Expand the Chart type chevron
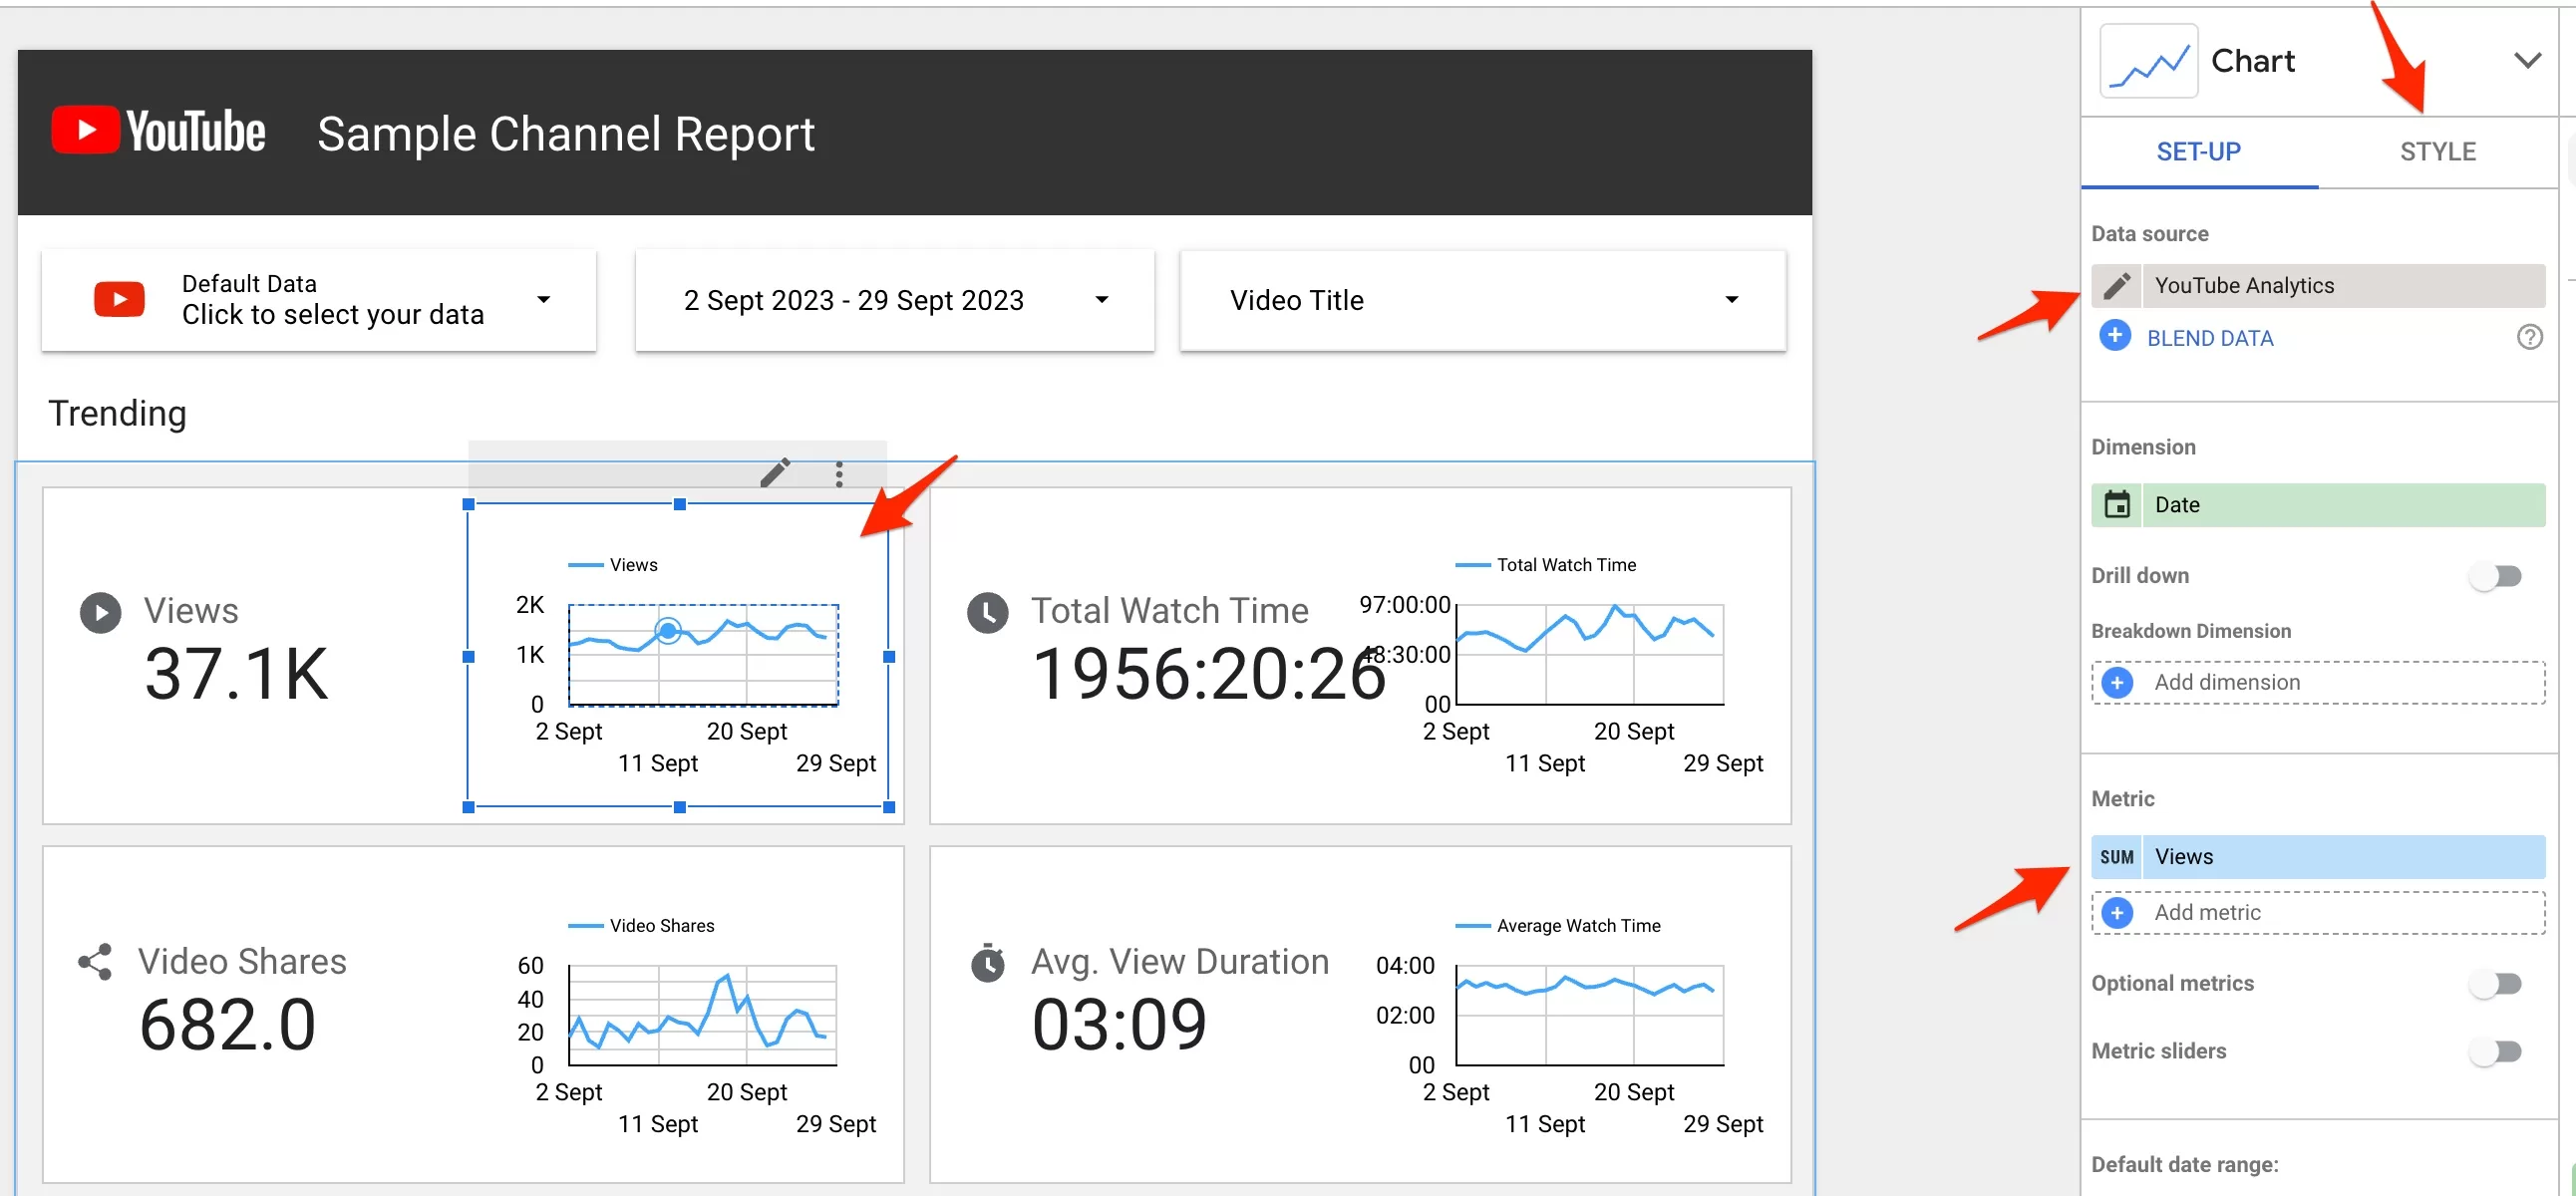 click(2527, 61)
